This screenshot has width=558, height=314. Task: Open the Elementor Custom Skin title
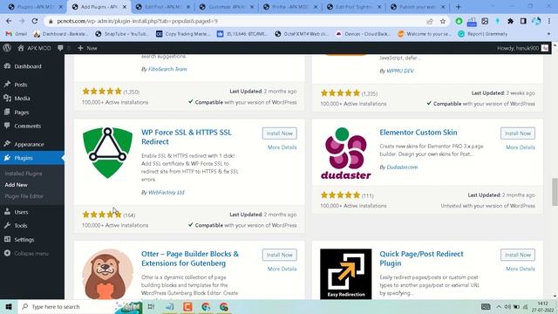point(418,132)
